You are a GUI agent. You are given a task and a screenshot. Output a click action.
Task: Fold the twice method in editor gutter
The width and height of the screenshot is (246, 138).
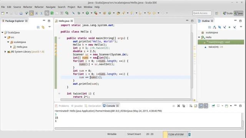(x=59, y=94)
